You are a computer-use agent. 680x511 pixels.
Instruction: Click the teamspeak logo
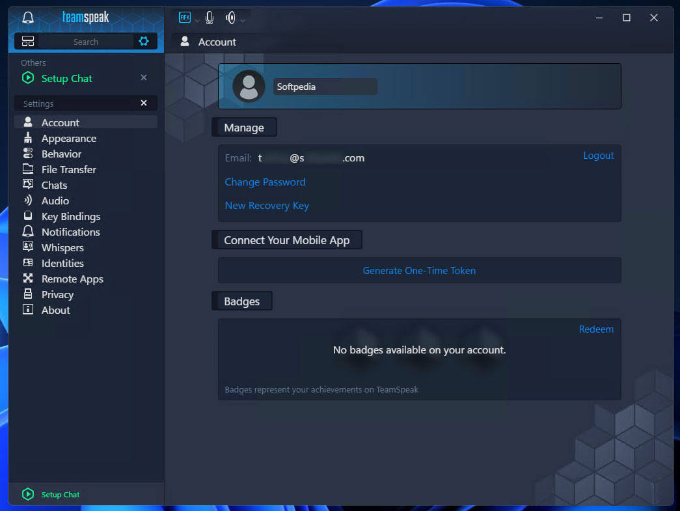click(85, 18)
